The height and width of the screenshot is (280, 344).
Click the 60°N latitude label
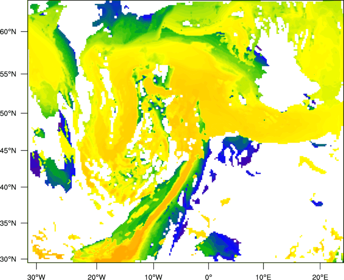(x=8, y=31)
